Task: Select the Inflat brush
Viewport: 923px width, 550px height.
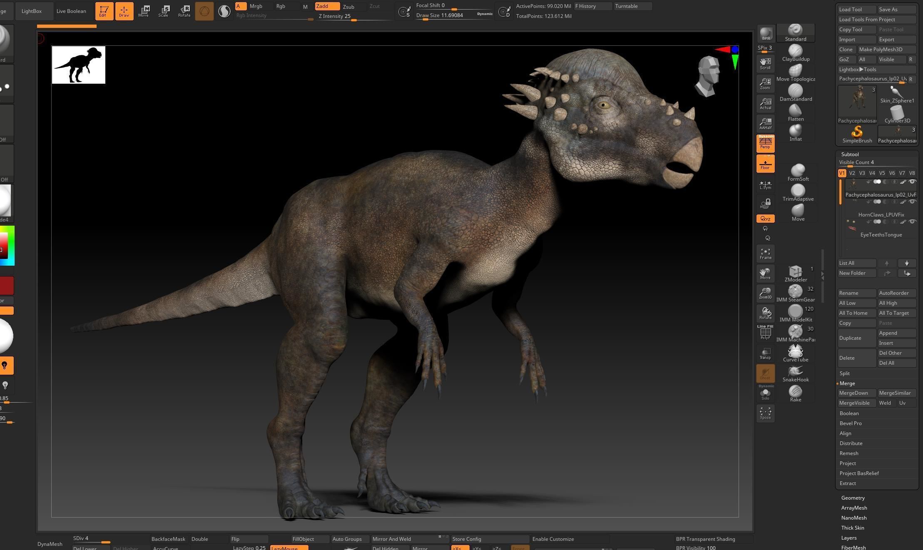Action: click(x=795, y=133)
